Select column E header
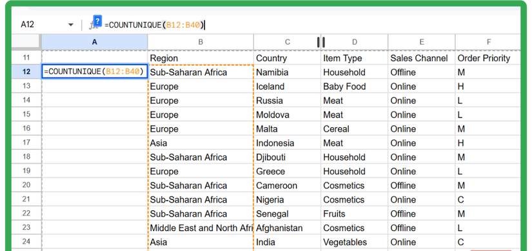The height and width of the screenshot is (251, 532). coord(422,42)
